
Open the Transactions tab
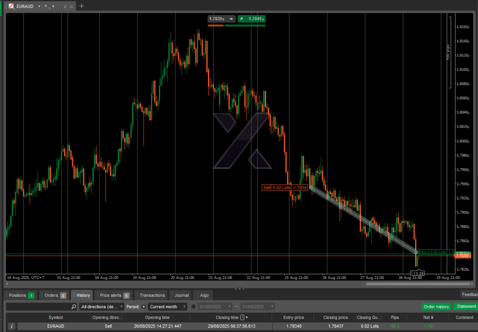pos(152,295)
